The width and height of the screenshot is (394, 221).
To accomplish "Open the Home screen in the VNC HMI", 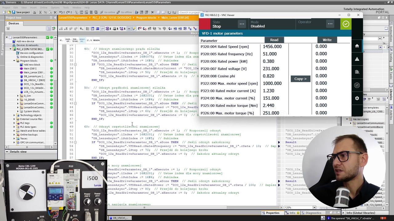I will [x=357, y=46].
